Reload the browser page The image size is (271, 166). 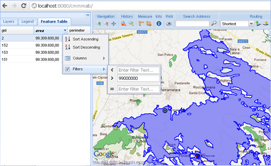24,6
